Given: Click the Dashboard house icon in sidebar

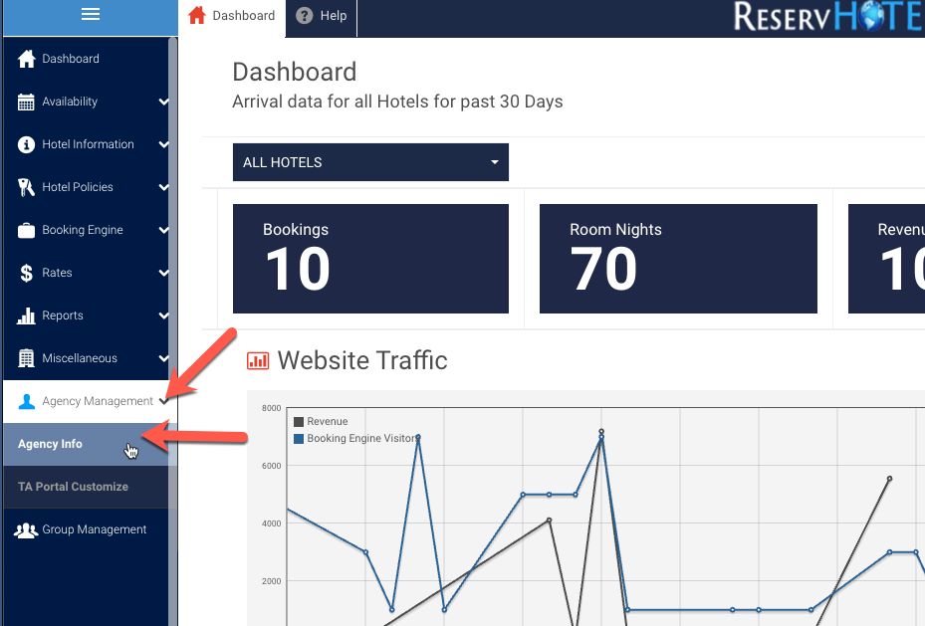Looking at the screenshot, I should click(x=26, y=59).
